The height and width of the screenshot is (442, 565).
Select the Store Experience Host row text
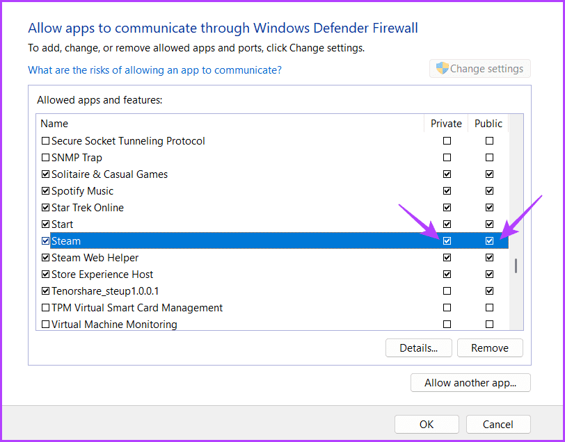tap(102, 275)
